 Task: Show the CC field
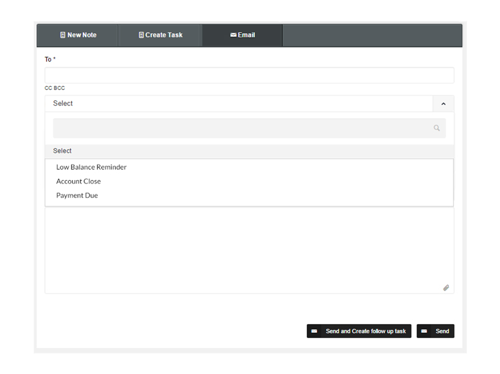coord(48,89)
